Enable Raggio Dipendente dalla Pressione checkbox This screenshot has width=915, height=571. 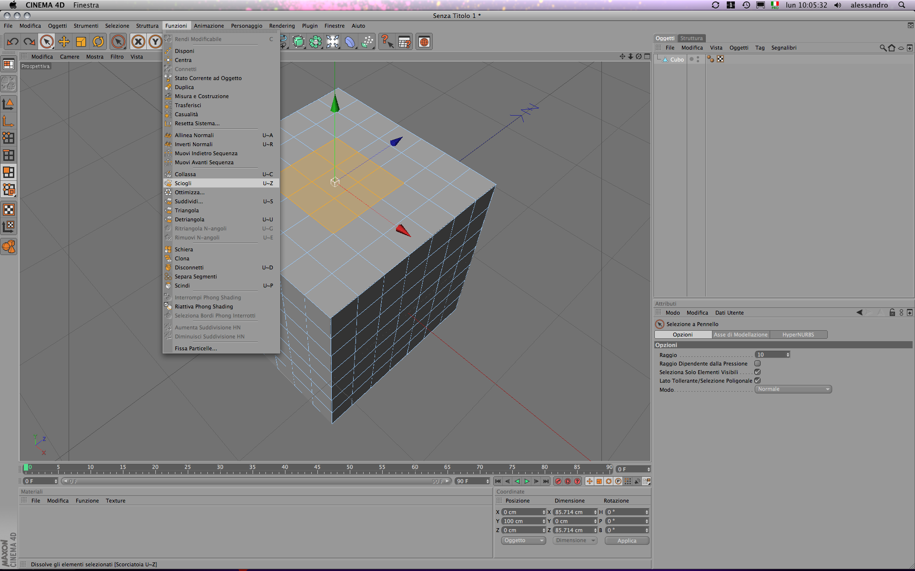coord(757,364)
